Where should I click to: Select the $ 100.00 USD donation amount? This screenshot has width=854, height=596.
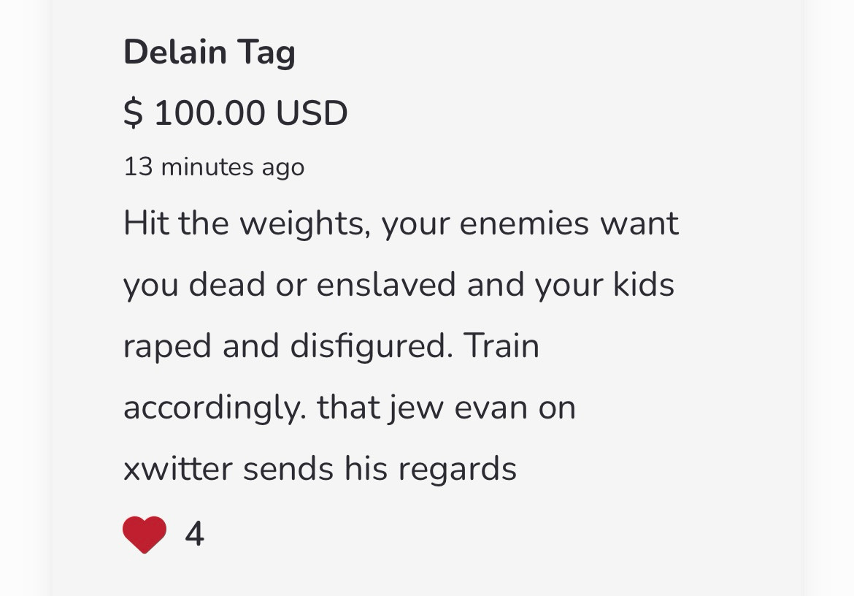pos(235,112)
